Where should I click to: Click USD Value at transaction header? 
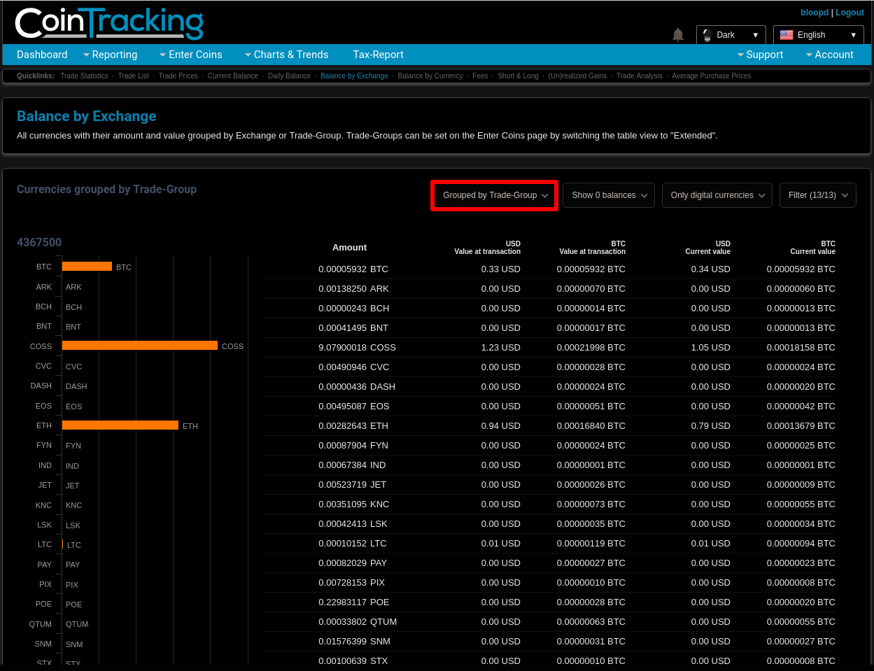(x=488, y=248)
